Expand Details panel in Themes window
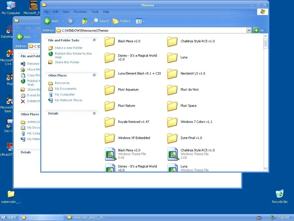 (94, 113)
